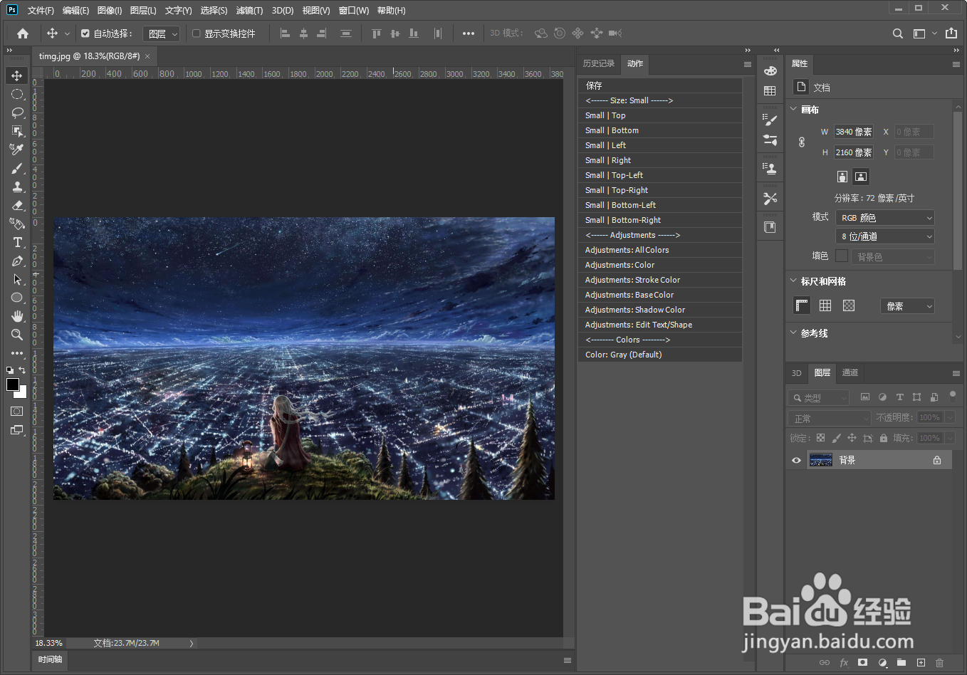Enable Show Transform Controls checkbox
Viewport: 967px width, 675px height.
(197, 33)
